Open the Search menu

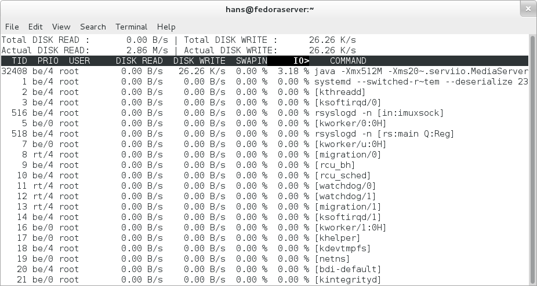(93, 27)
